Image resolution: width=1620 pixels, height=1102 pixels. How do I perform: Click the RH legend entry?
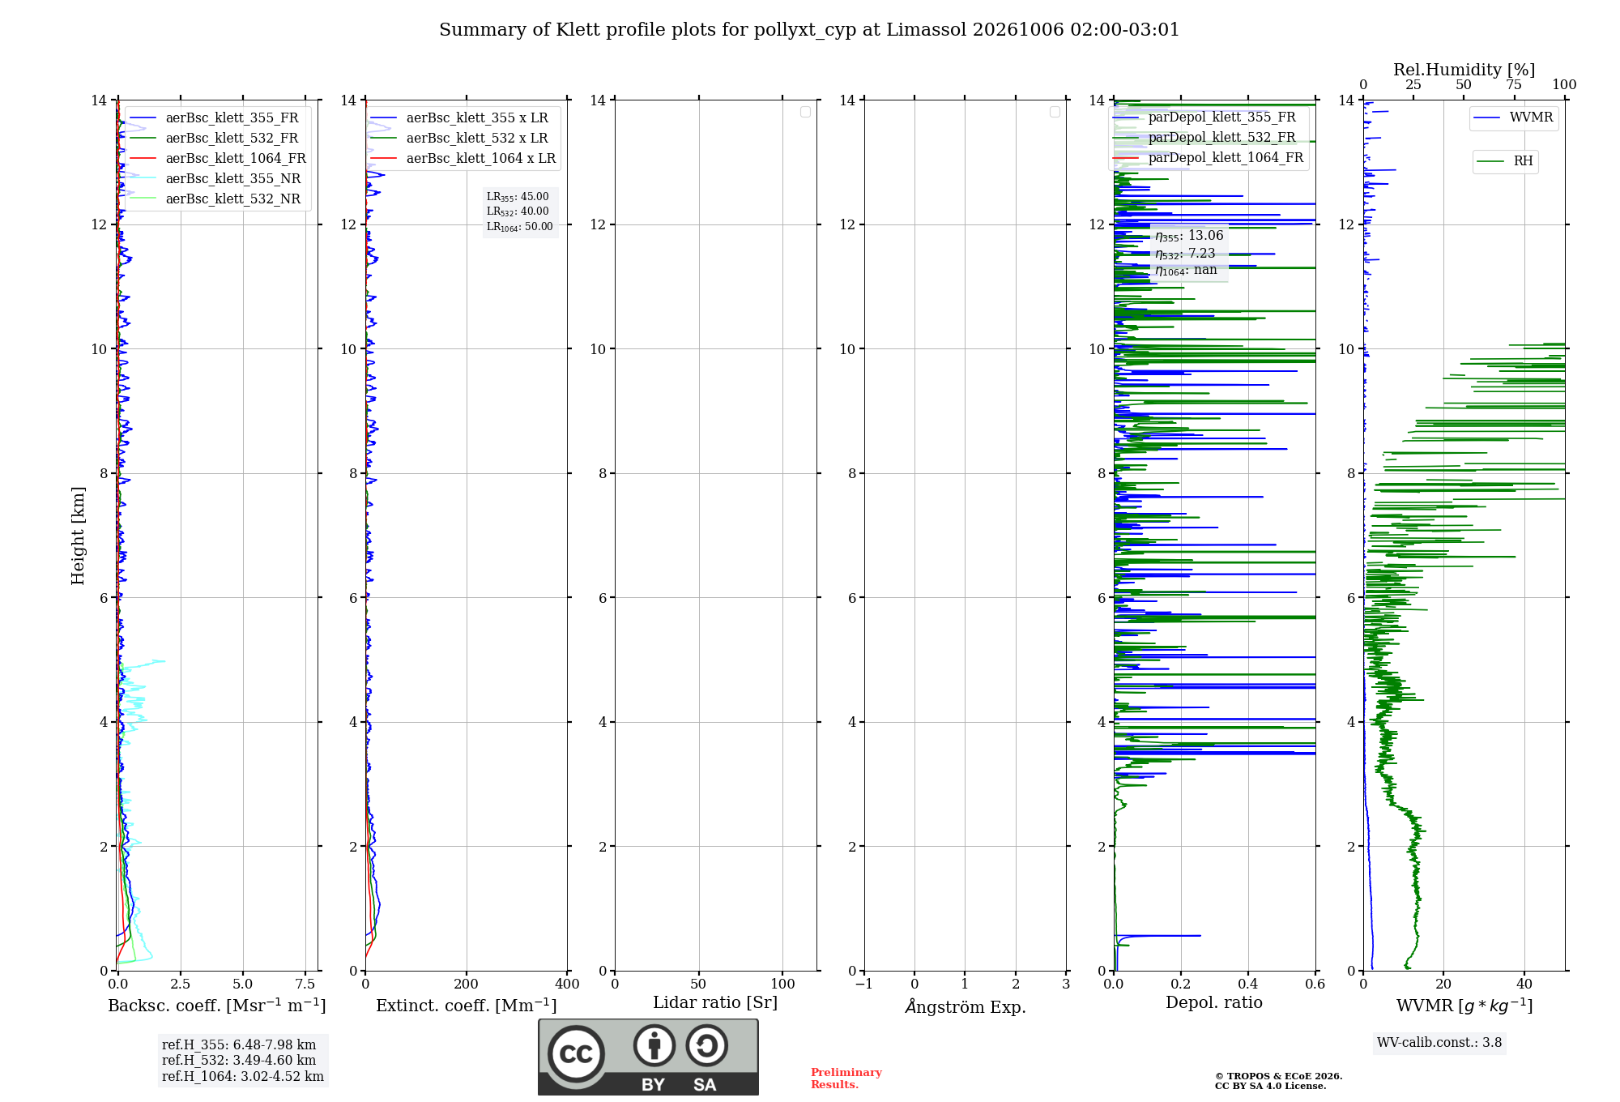pos(1505,161)
